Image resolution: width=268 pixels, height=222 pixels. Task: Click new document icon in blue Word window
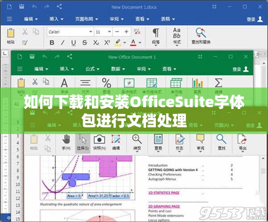[x=9, y=7]
